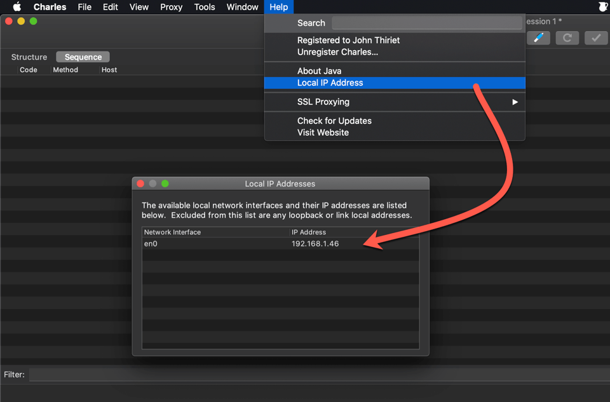Switch to the Sequence tab
610x402 pixels.
click(x=83, y=57)
